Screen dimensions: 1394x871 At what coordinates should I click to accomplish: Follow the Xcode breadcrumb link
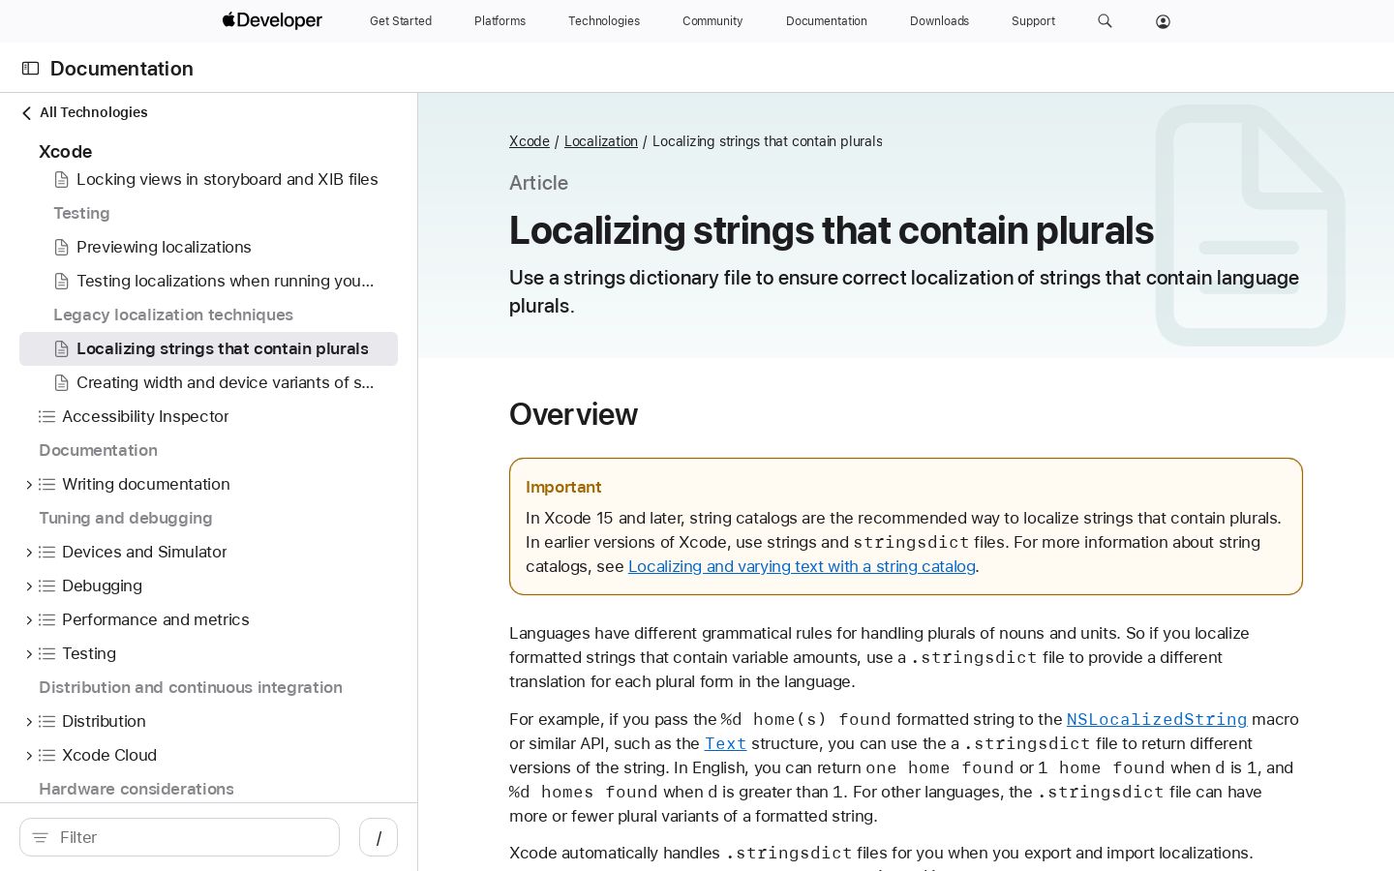coord(530,141)
